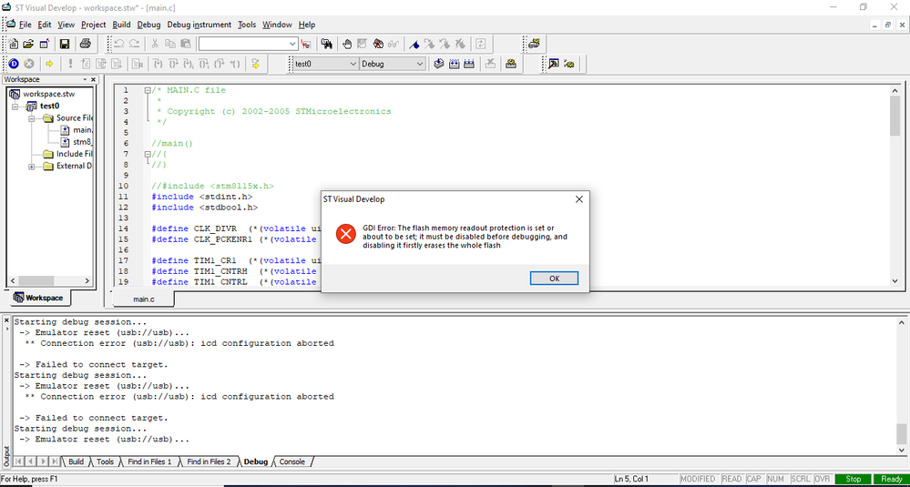The image size is (910, 487).
Task: Click the Open file folder icon
Action: pos(28,44)
